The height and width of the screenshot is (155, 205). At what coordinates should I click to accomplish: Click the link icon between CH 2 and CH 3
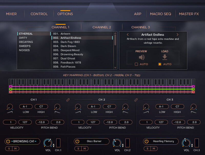coord(136,100)
